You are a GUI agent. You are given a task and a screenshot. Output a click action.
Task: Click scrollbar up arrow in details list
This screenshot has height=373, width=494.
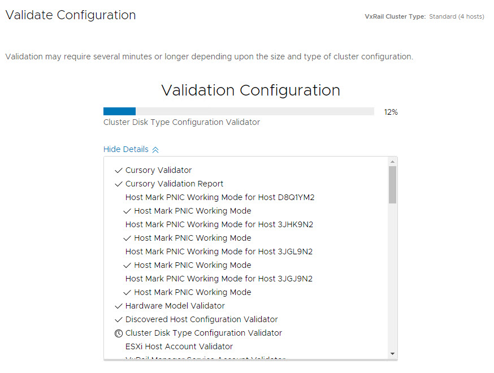pyautogui.click(x=392, y=162)
